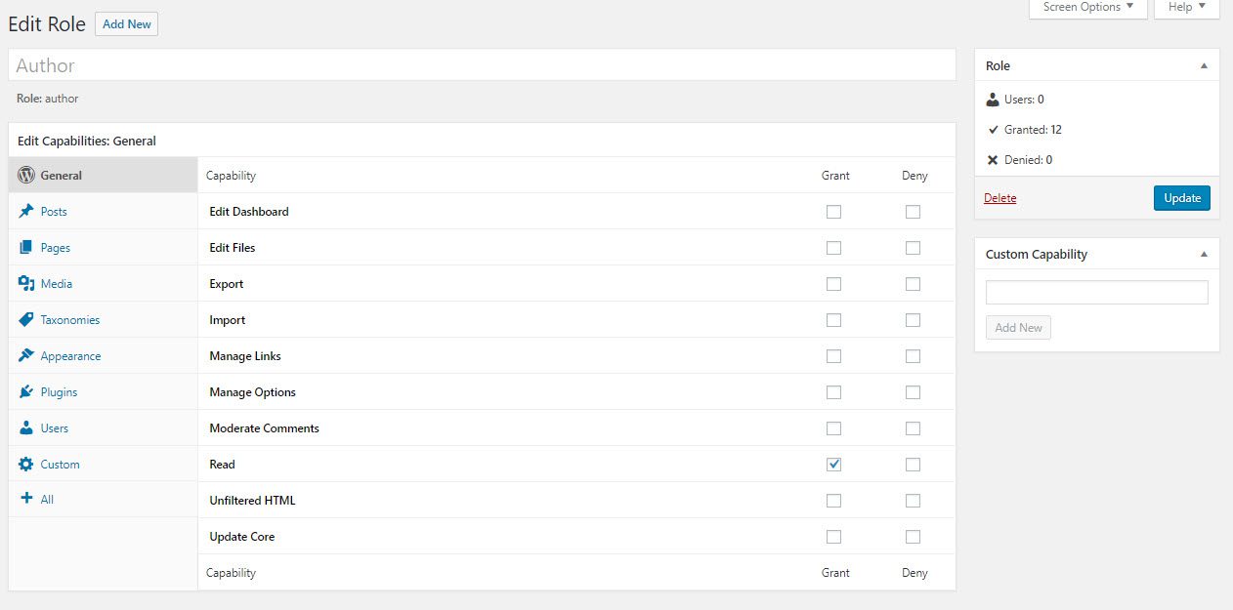Click the red Delete link
The image size is (1233, 610).
pyautogui.click(x=999, y=198)
